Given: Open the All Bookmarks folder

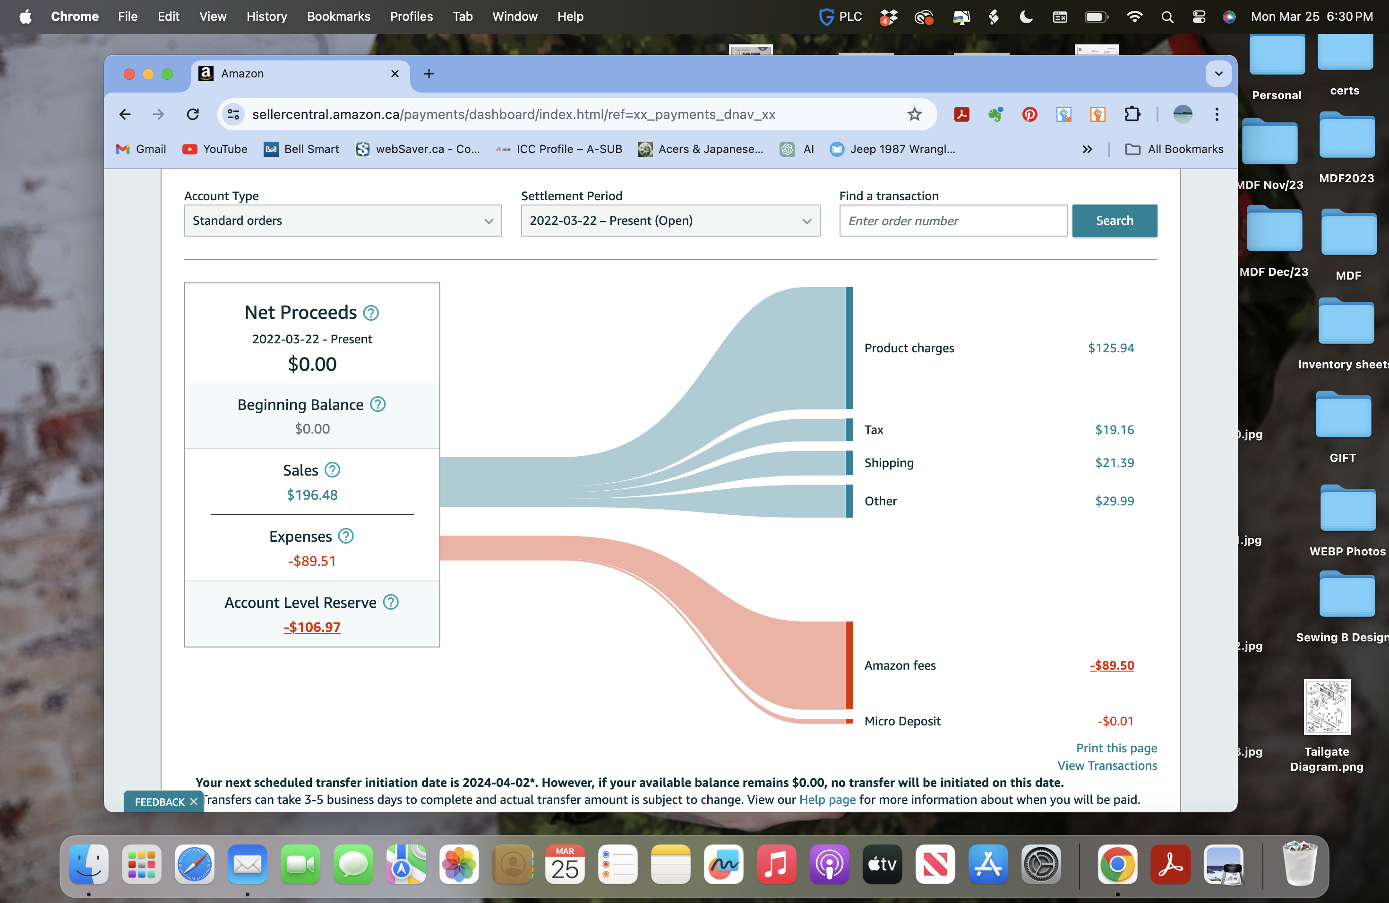Looking at the screenshot, I should pyautogui.click(x=1174, y=149).
